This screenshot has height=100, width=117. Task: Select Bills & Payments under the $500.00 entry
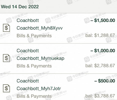click(34, 96)
